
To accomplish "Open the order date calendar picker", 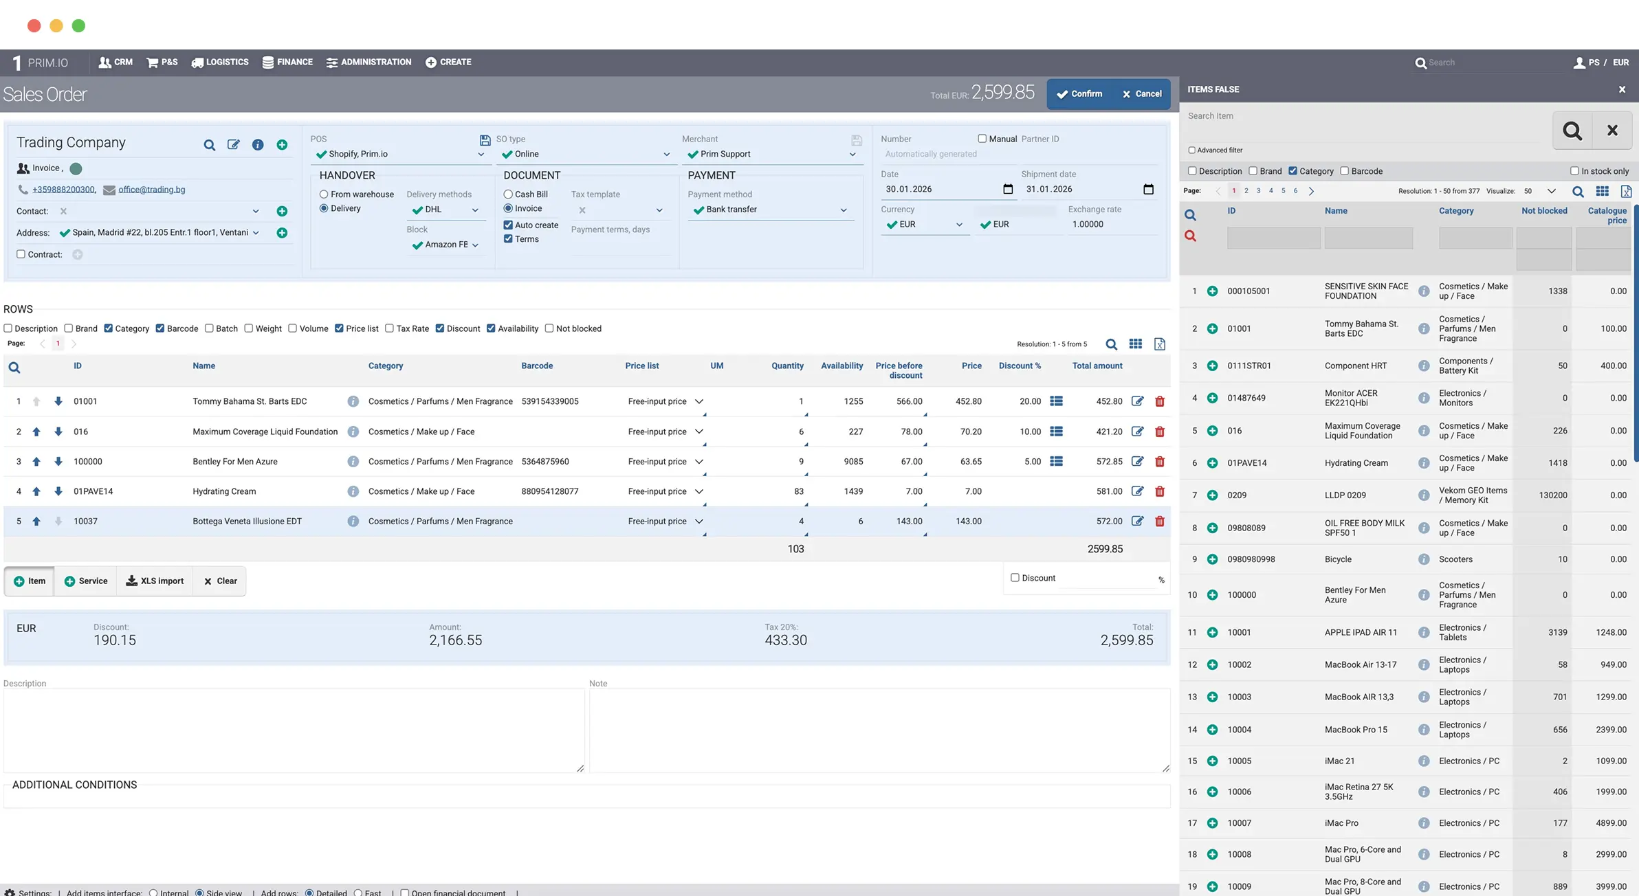I will tap(1008, 189).
